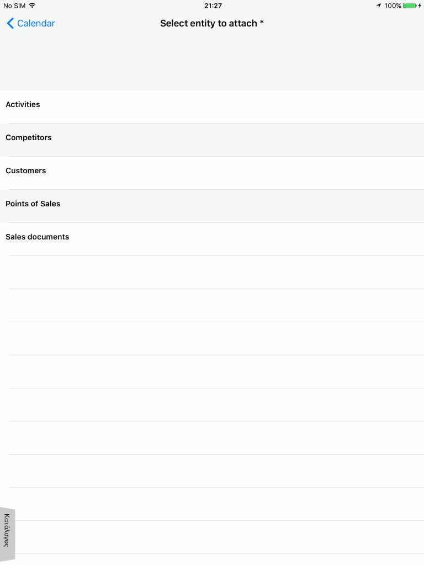Tap first empty row below Sales documents

pos(212,273)
